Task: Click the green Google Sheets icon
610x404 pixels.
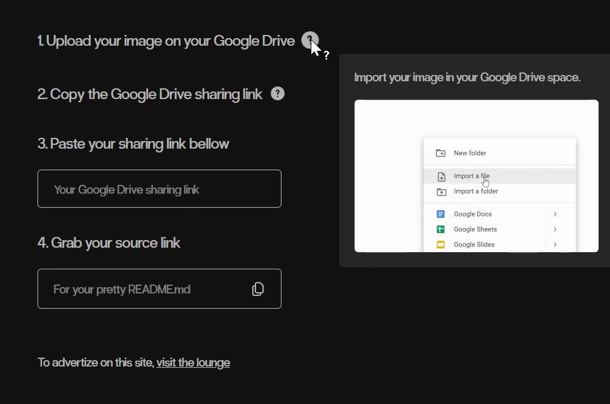Action: 440,229
